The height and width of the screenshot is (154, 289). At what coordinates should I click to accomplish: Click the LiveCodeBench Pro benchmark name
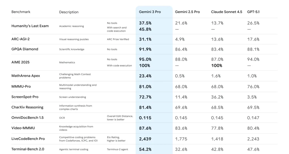28,139
